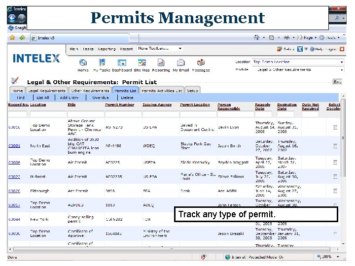Tick the checkbox for Slade Kentucky row
Image resolution: width=355 pixels, height=266 pixels.
point(335,162)
